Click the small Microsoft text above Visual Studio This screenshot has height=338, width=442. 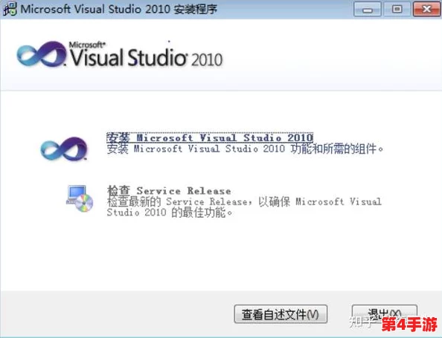click(x=87, y=45)
